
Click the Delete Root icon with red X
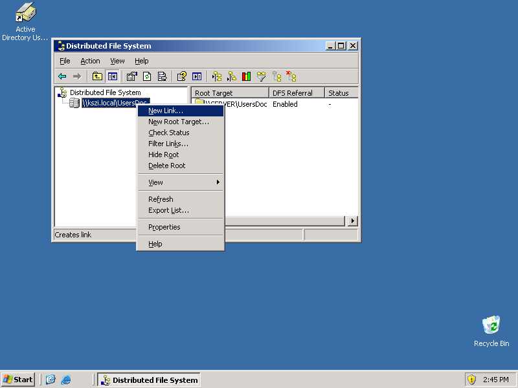291,76
